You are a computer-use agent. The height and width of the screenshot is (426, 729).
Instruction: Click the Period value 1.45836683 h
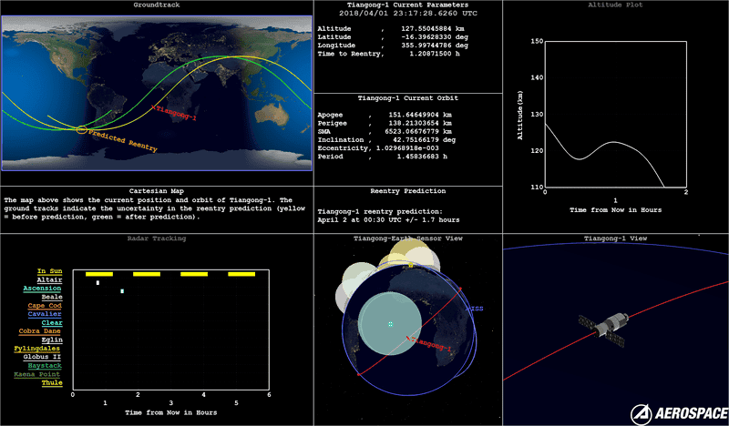(422, 157)
